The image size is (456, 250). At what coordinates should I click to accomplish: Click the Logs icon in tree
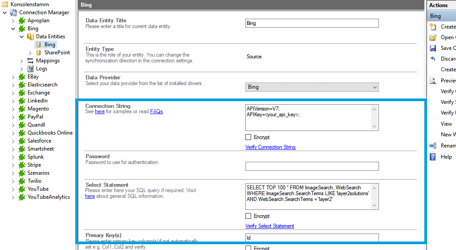coord(30,69)
